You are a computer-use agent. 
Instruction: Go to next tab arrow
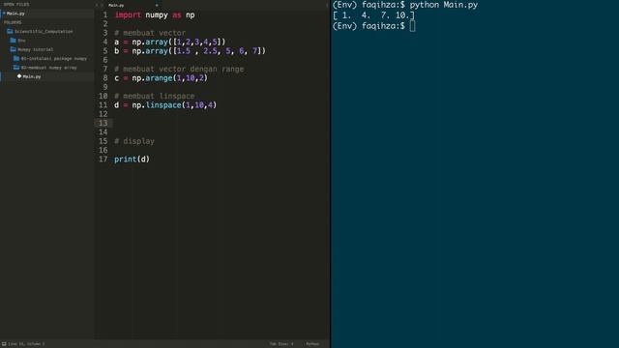102,5
